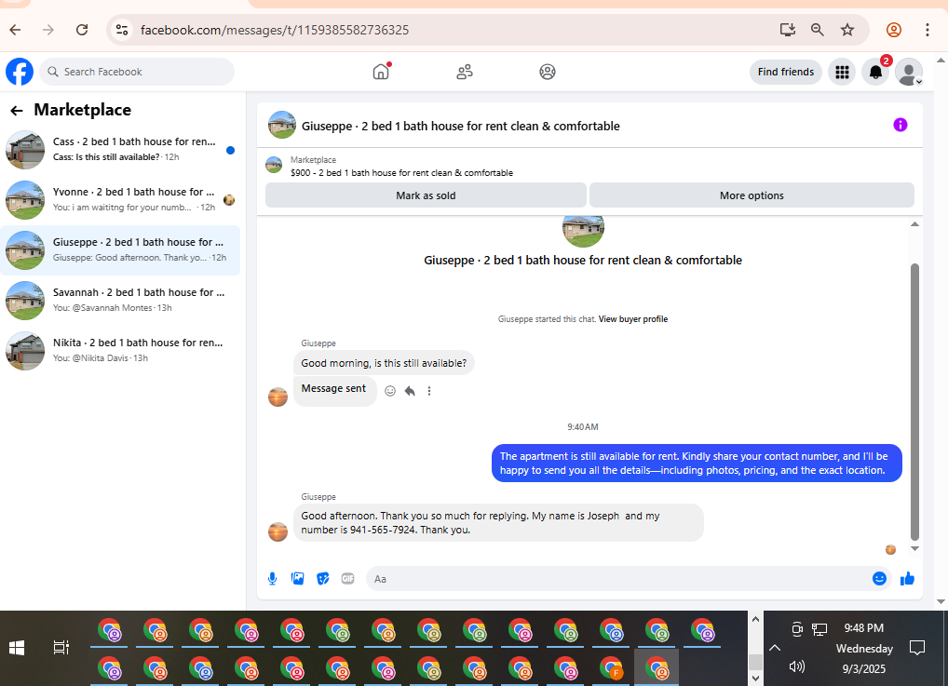Screen dimensions: 948x686
Task: Open the Chrome profile icon
Action: click(894, 30)
